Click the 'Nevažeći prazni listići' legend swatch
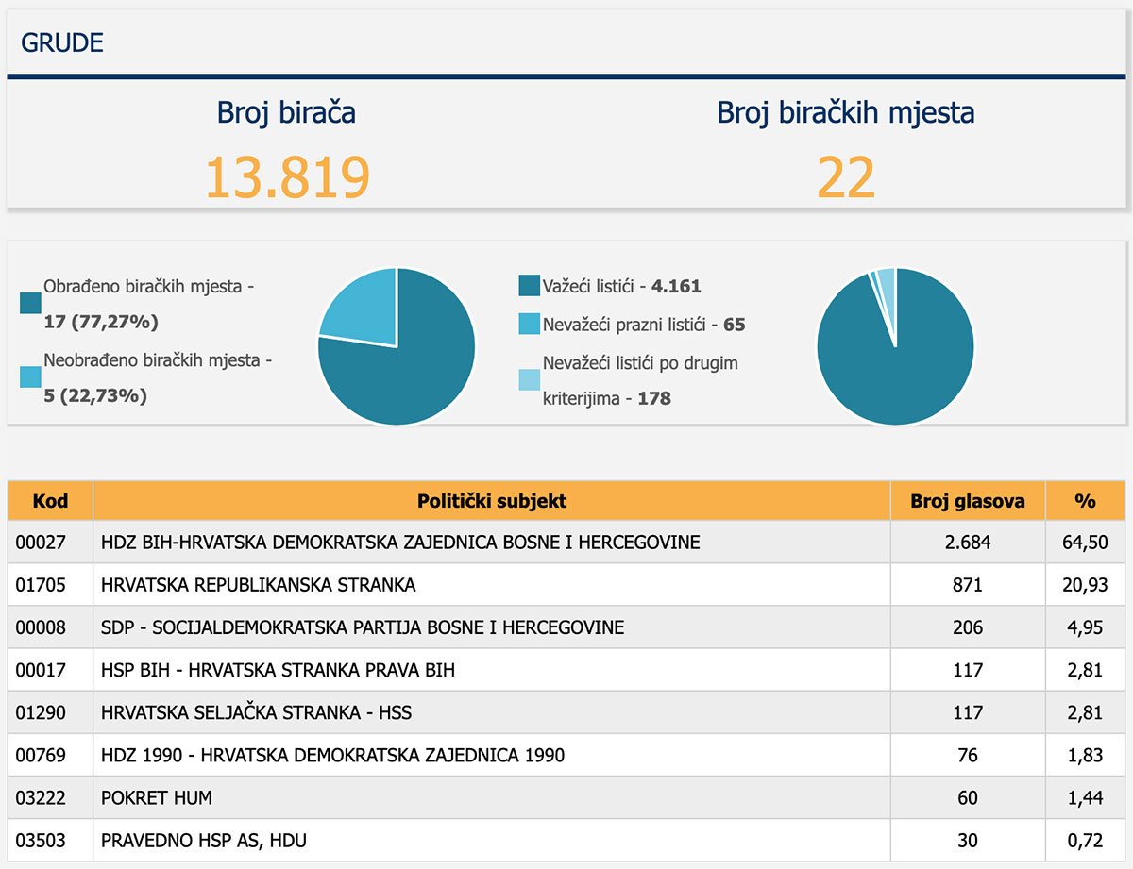The image size is (1133, 869). coord(529,325)
